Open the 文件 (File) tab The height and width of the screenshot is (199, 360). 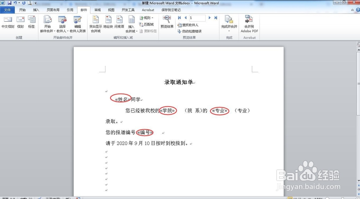(x=7, y=10)
